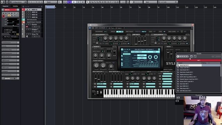Select the Integra 7 track
The width and height of the screenshot is (222, 125).
pyautogui.click(x=35, y=29)
